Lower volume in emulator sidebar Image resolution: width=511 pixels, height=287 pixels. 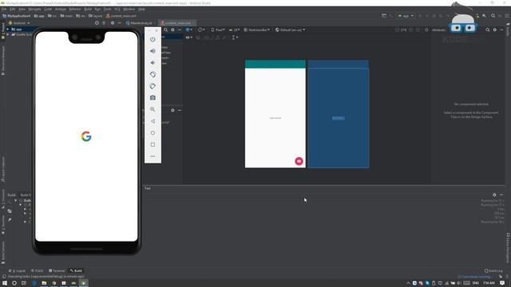click(x=153, y=63)
